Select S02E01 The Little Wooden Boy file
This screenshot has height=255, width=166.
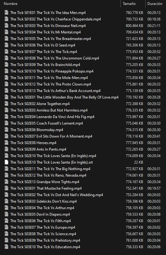coord(64,97)
